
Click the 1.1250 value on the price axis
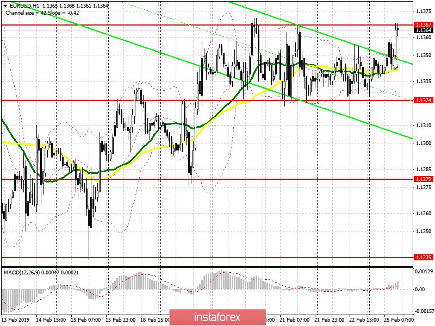[x=424, y=231]
